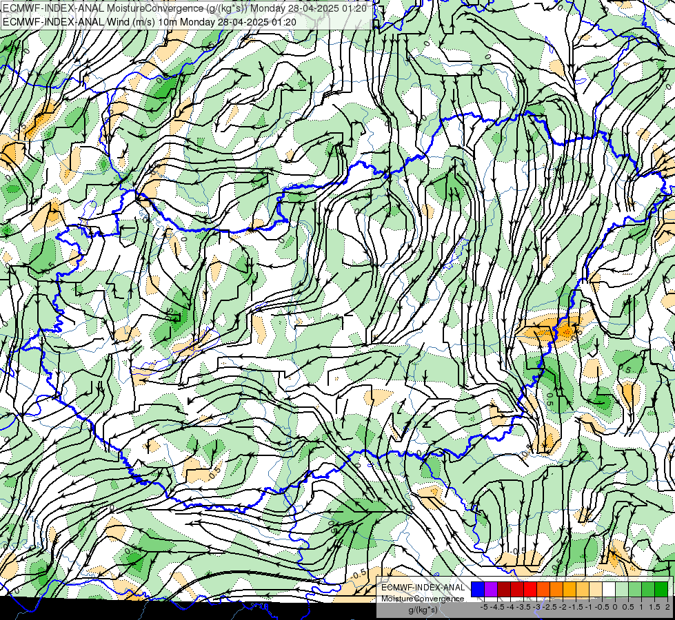
Task: Click the legend tick value 2
Action: [667, 607]
